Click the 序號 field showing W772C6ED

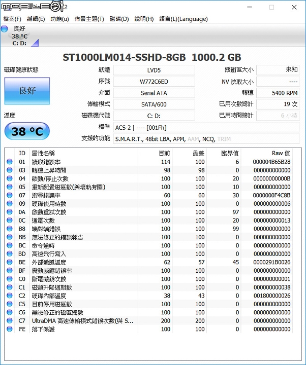click(154, 82)
